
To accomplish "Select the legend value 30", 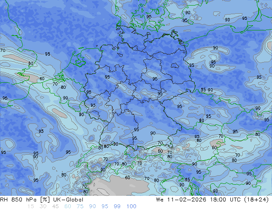I will click(x=43, y=207).
